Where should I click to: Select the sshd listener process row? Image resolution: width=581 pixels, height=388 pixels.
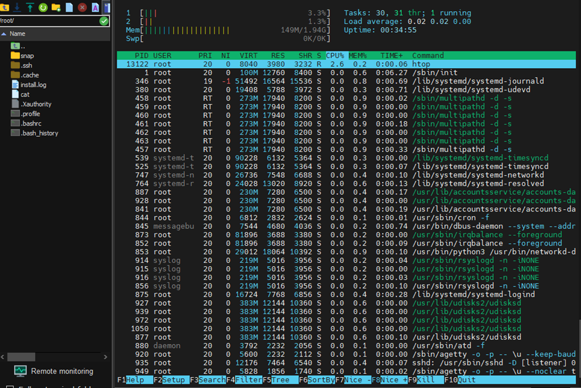(346, 363)
